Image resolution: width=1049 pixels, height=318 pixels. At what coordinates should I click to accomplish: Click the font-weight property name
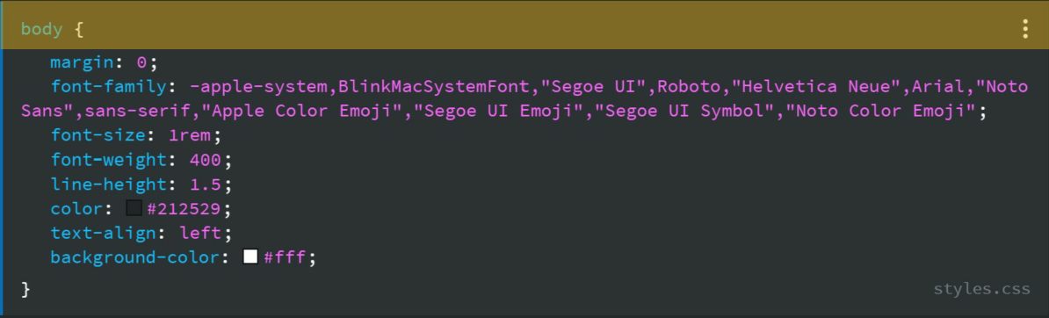108,160
